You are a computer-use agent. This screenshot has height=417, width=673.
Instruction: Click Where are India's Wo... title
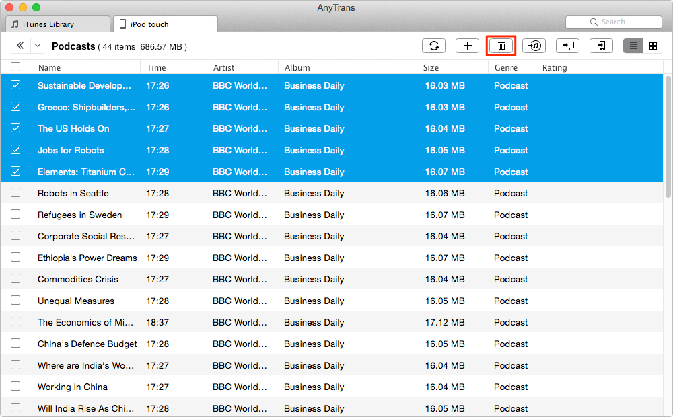(86, 365)
